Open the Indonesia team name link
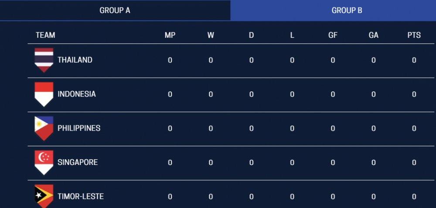 click(77, 94)
